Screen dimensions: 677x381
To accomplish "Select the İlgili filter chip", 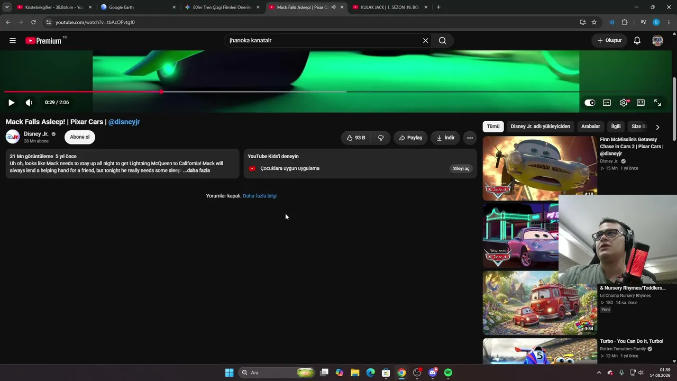I will coord(616,126).
